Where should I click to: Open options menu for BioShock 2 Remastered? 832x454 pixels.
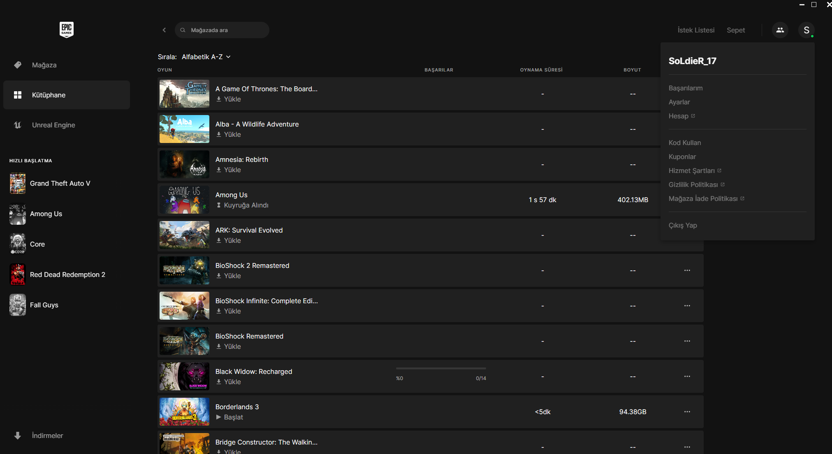click(687, 270)
